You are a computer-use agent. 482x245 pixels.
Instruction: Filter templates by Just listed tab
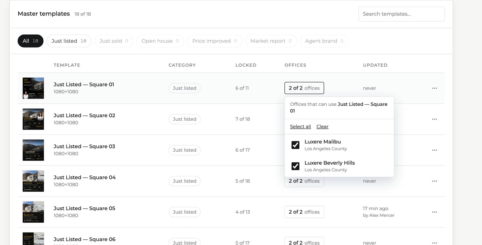pyautogui.click(x=69, y=41)
